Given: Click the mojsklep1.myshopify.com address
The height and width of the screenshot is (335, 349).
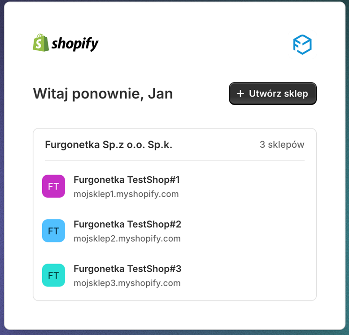Looking at the screenshot, I should coord(126,194).
